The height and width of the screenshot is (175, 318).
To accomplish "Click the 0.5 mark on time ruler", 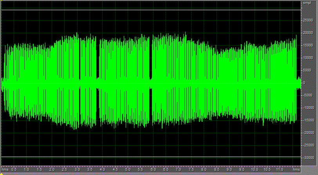I will click(14, 169).
